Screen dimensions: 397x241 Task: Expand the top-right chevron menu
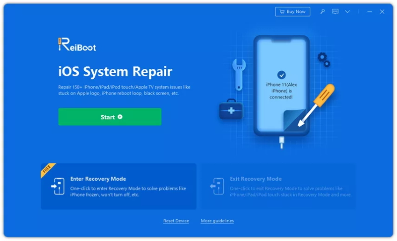(347, 11)
